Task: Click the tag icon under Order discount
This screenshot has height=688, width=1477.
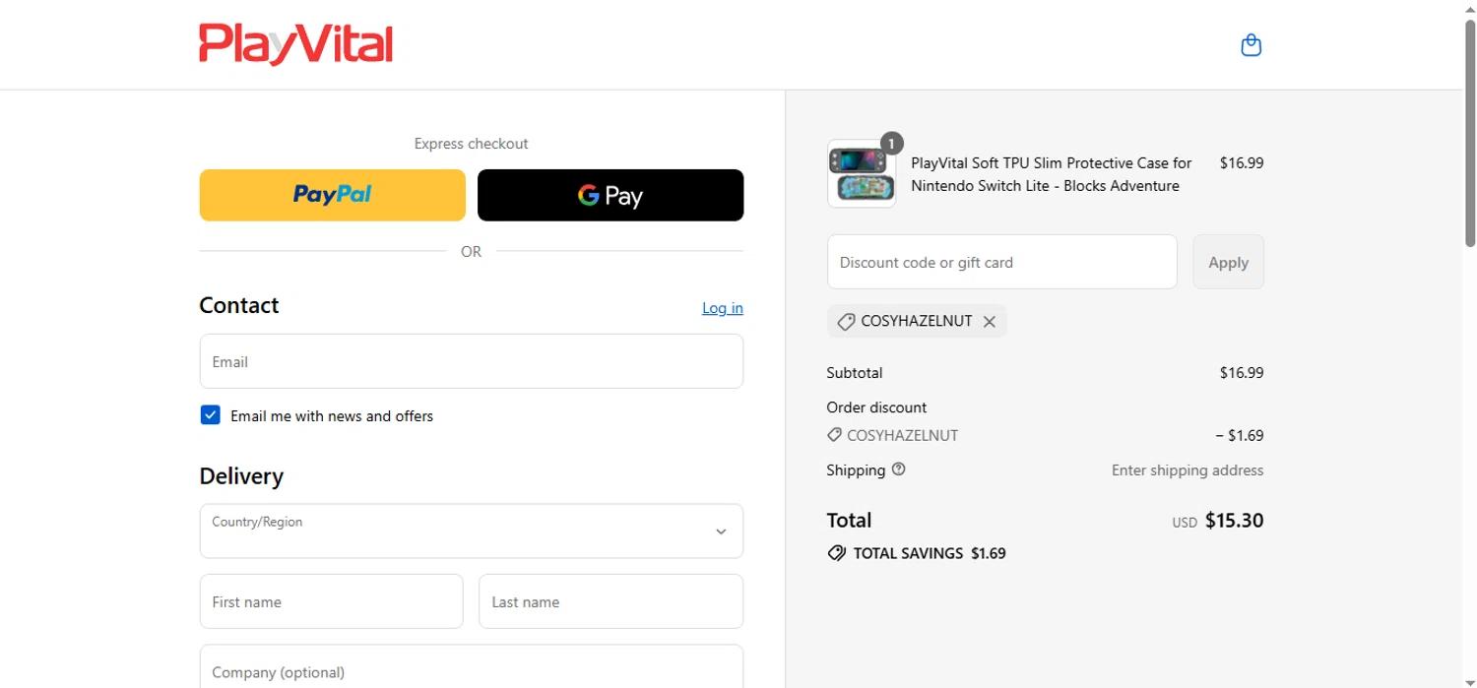Action: click(834, 435)
